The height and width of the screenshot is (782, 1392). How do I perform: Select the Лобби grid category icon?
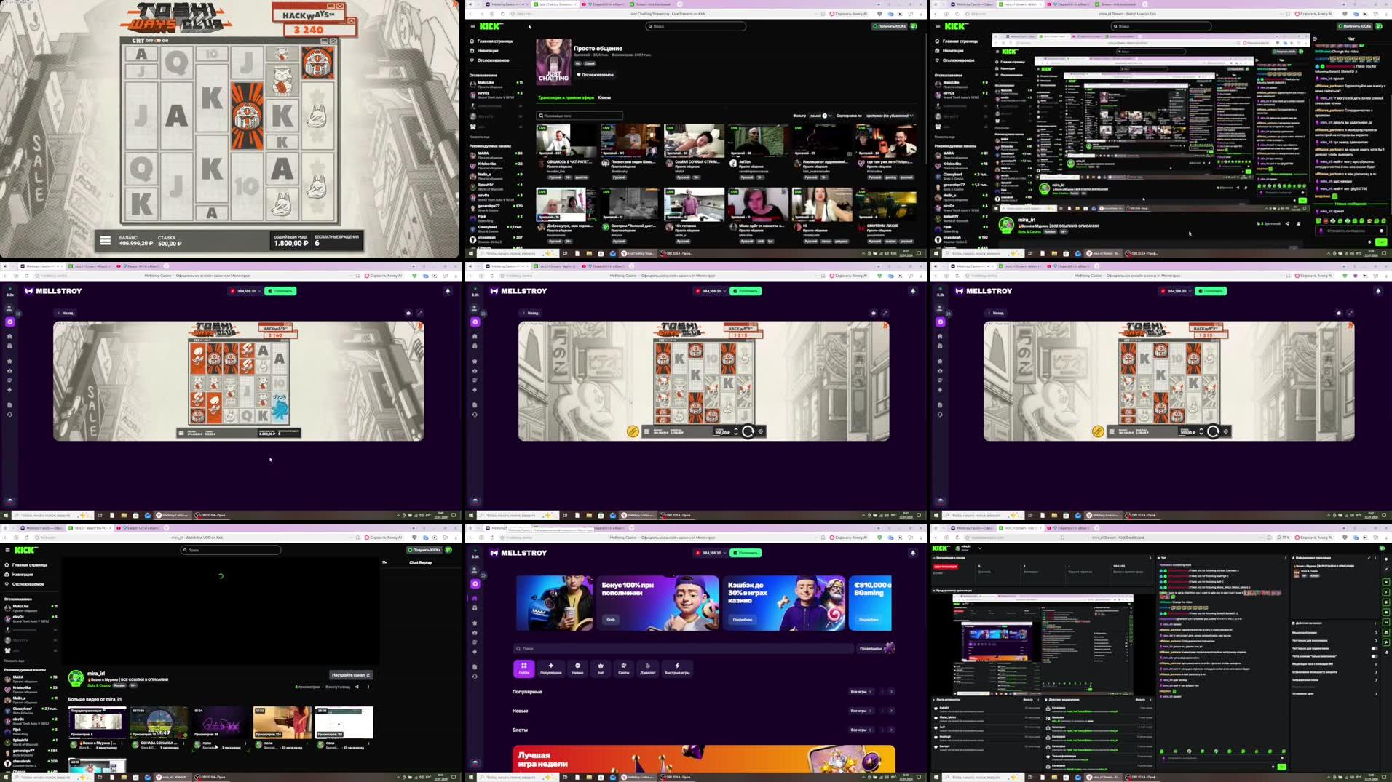[523, 669]
